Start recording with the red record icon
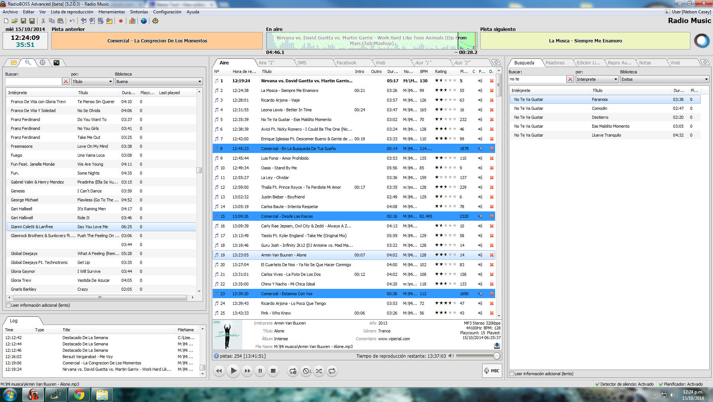 coord(121,21)
